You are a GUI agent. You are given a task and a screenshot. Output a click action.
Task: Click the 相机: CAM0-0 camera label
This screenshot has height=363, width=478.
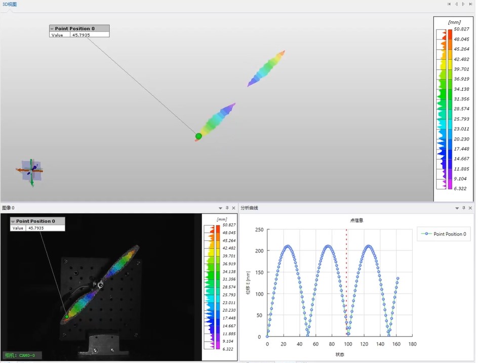[22, 355]
